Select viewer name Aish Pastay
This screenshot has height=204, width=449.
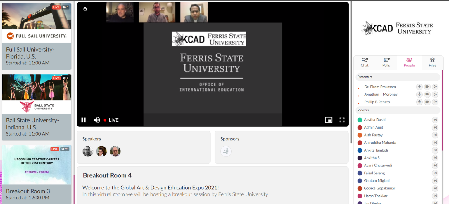tap(373, 135)
